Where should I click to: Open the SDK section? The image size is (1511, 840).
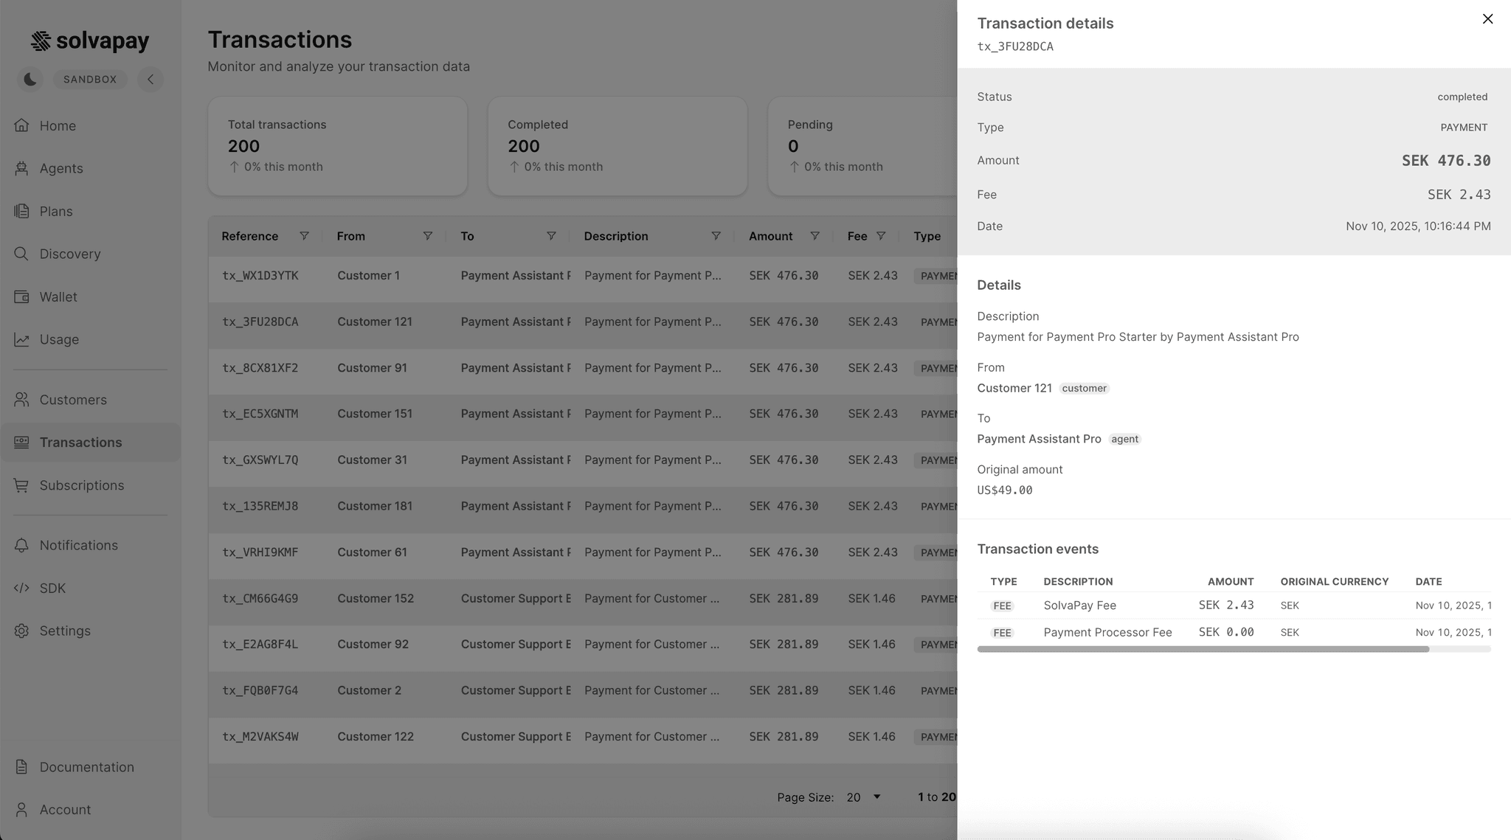(x=52, y=588)
